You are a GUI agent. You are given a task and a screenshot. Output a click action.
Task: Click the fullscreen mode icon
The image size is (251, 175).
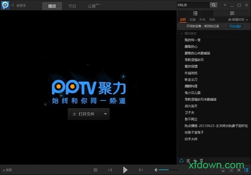(x=239, y=170)
